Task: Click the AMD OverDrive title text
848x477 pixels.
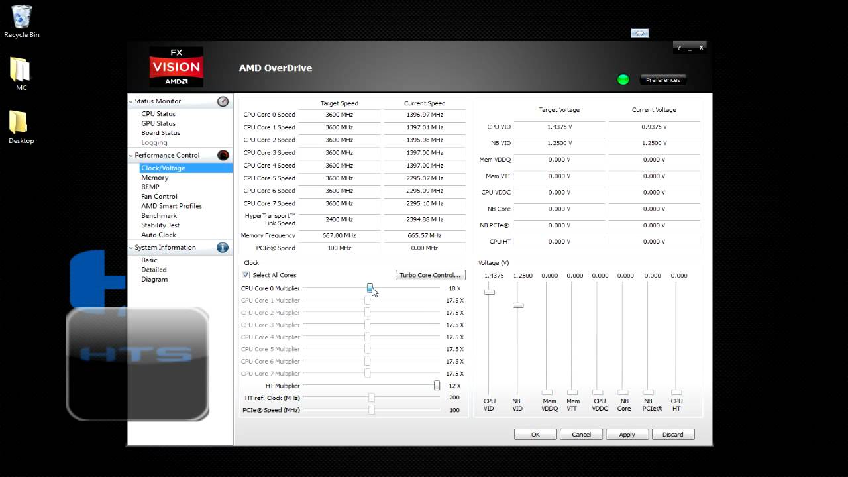Action: tap(276, 68)
